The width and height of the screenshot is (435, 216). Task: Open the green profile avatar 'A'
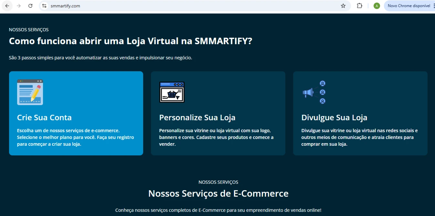tap(377, 6)
